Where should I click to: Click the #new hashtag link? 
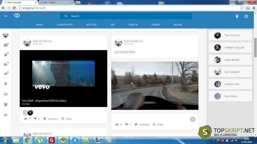click(132, 52)
